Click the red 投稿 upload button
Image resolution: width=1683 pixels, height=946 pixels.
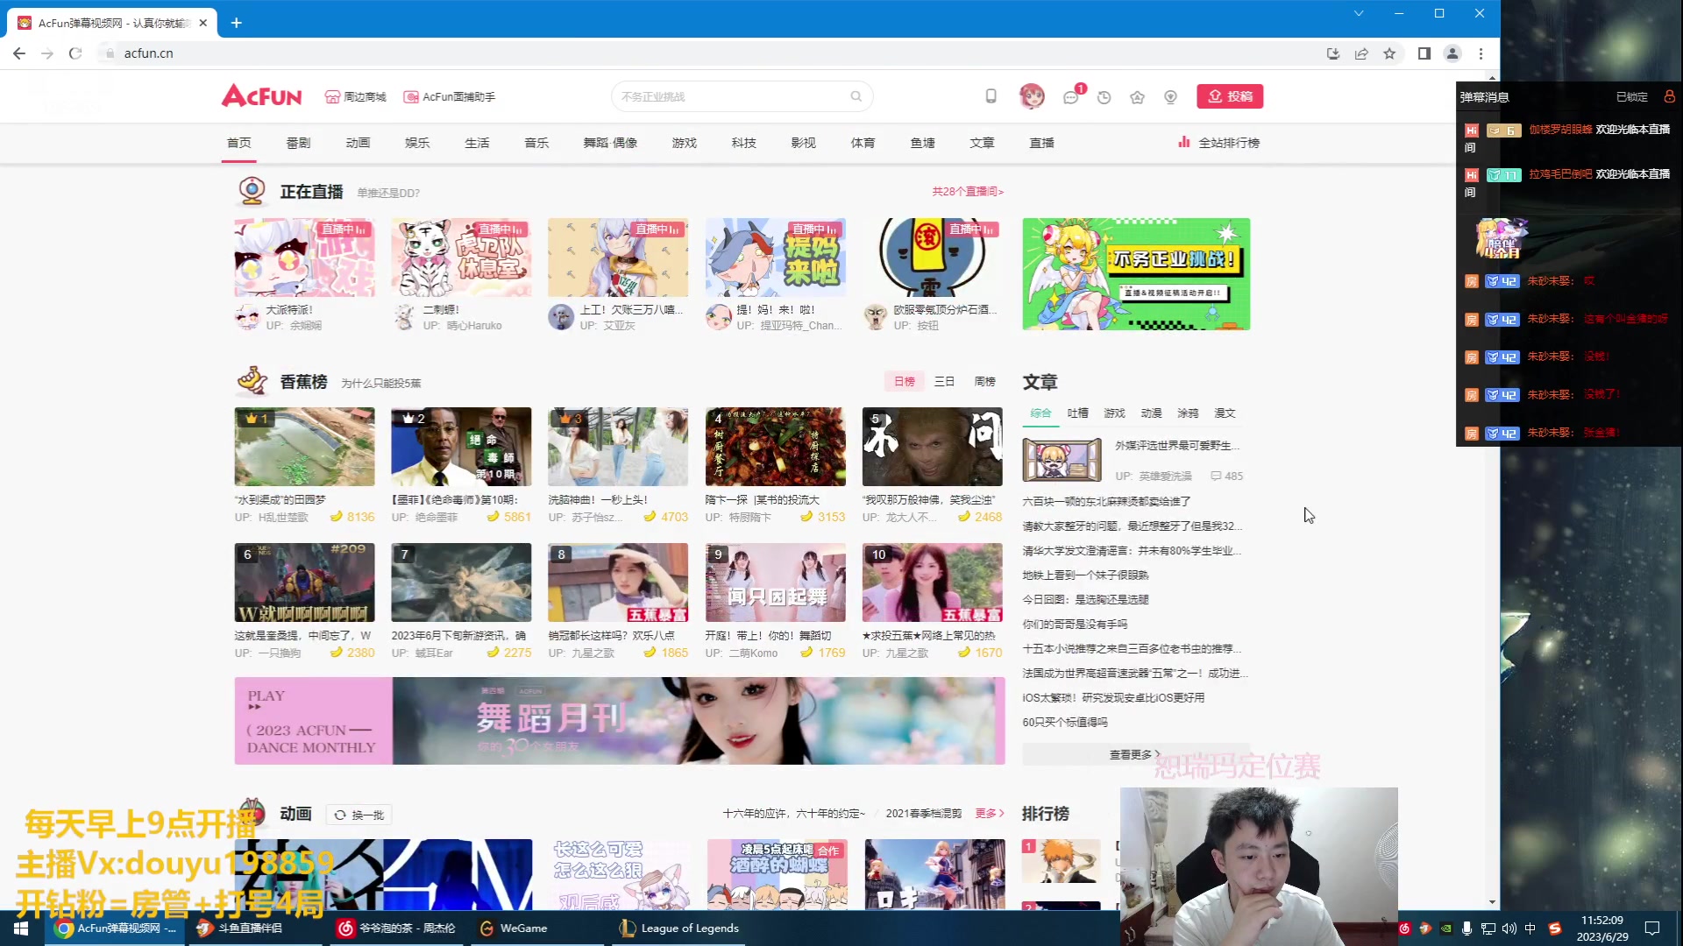(1230, 96)
